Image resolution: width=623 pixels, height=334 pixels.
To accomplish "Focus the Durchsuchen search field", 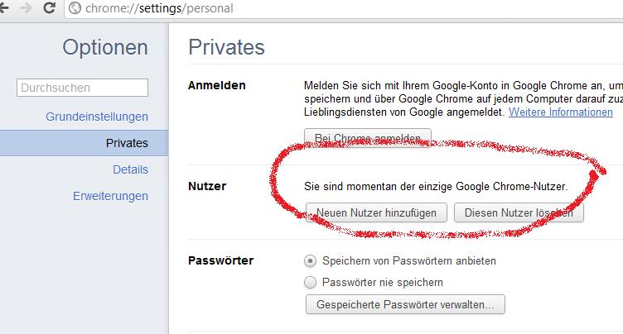I will point(82,88).
